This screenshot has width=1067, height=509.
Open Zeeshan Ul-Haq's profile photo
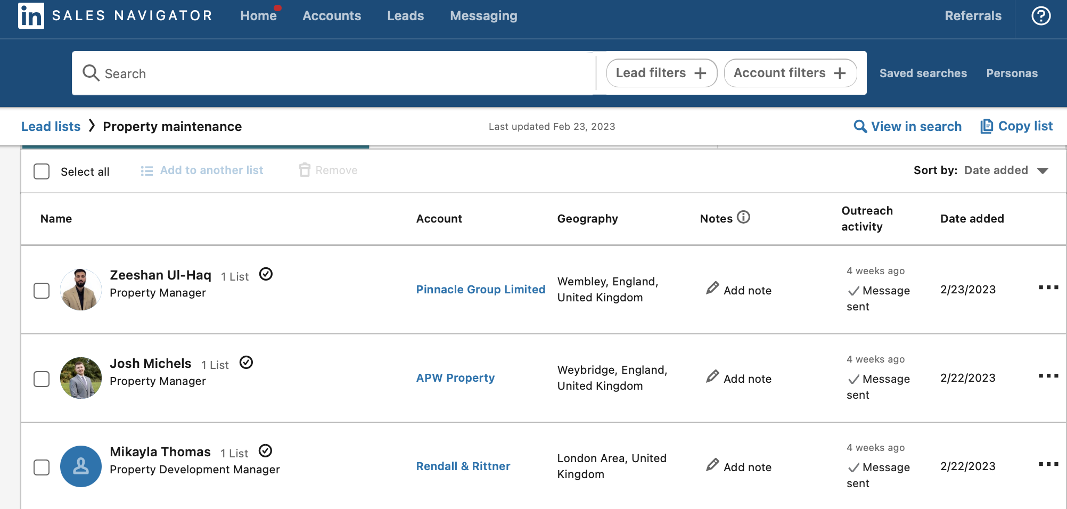coord(81,290)
